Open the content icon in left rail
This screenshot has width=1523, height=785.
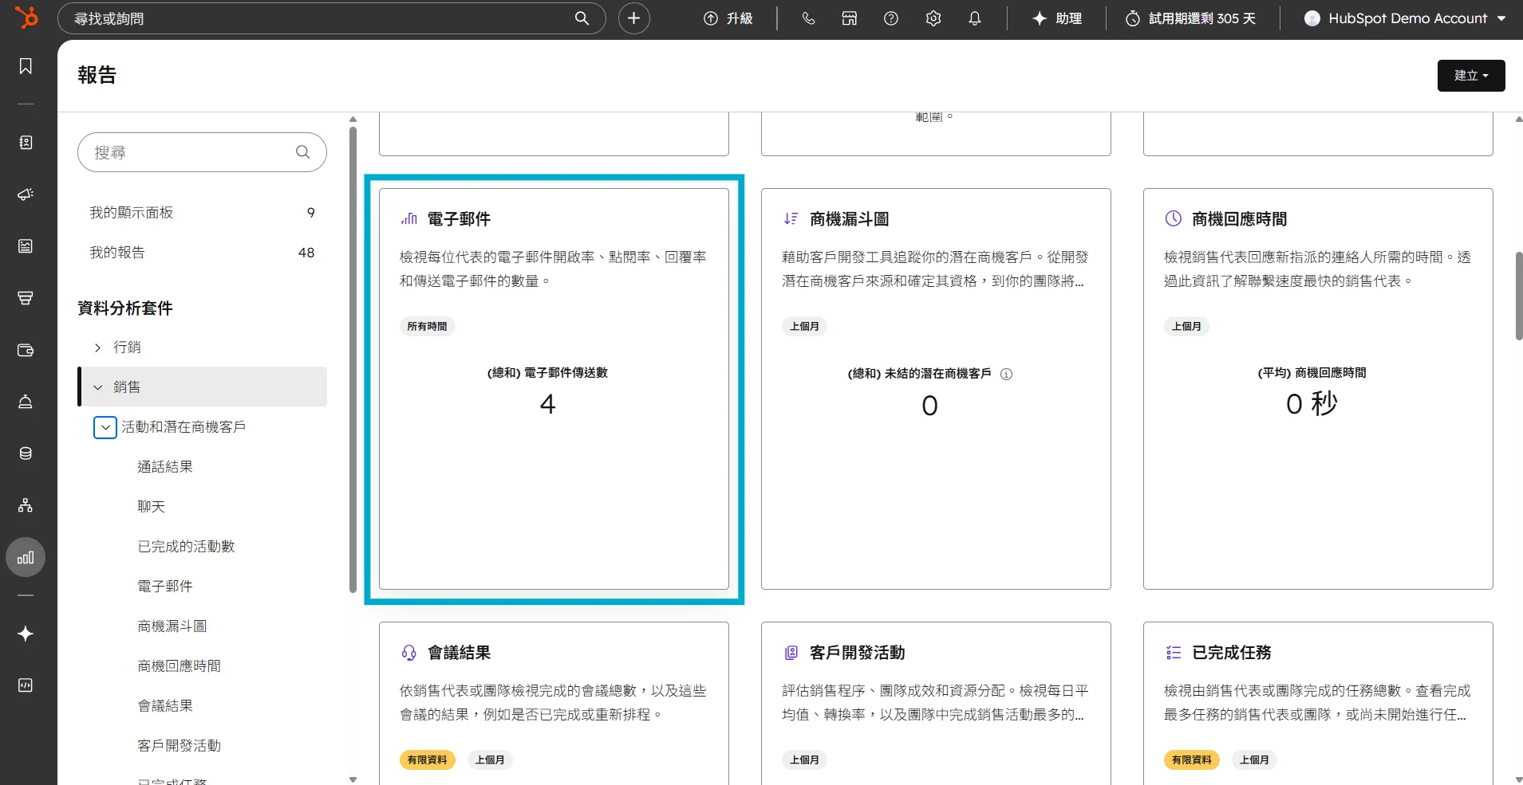point(26,246)
